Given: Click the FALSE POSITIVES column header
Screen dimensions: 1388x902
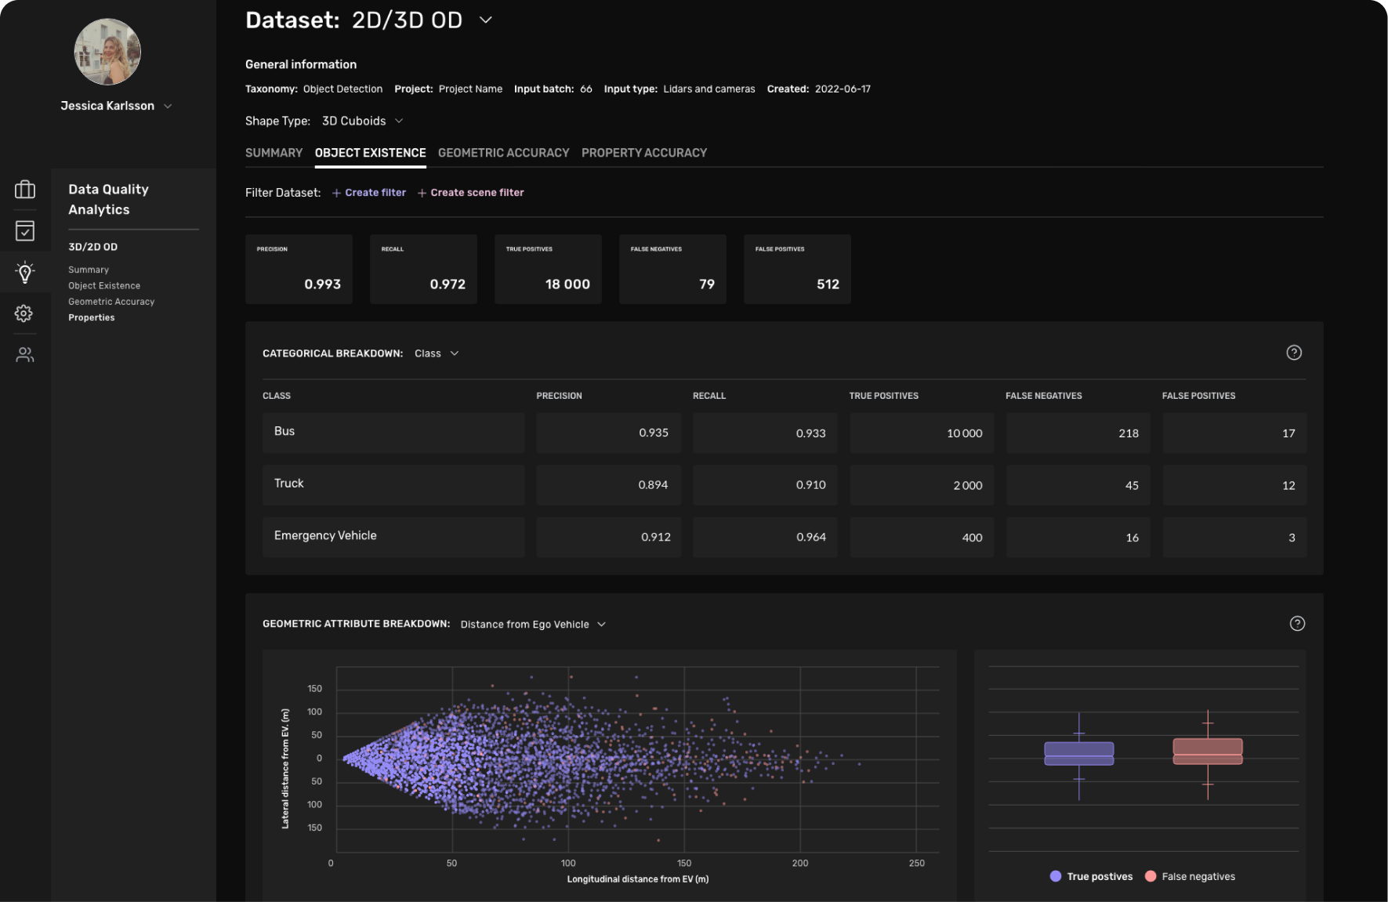Looking at the screenshot, I should point(1198,396).
